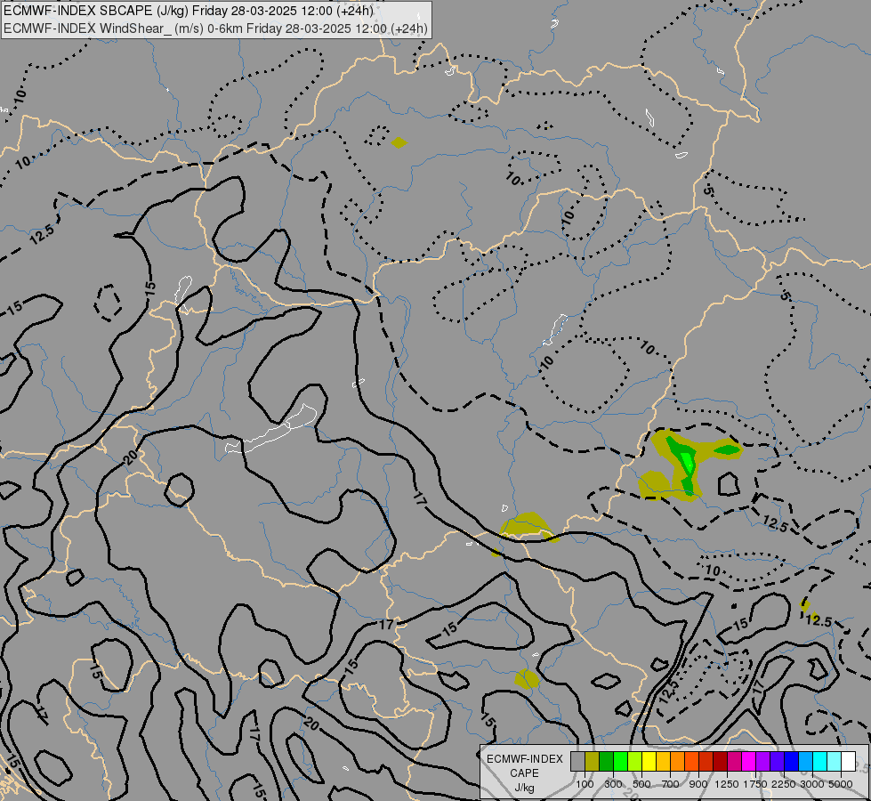Click the 1250 legend scale value
The width and height of the screenshot is (871, 801).
point(727,784)
